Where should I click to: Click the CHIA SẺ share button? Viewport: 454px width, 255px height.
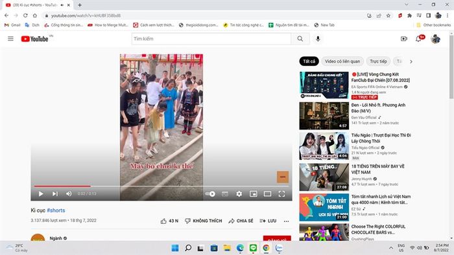tap(241, 221)
